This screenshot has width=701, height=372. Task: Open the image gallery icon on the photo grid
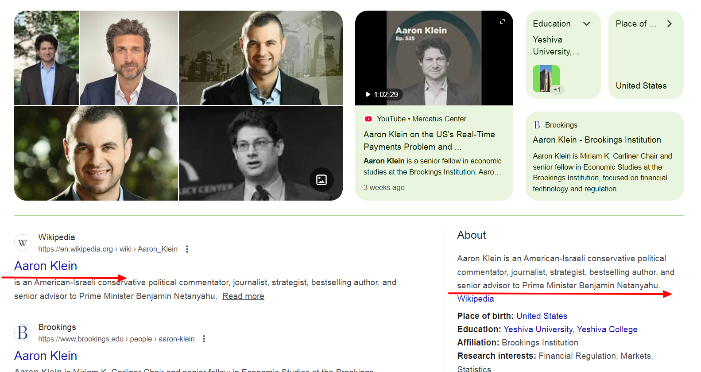point(321,179)
